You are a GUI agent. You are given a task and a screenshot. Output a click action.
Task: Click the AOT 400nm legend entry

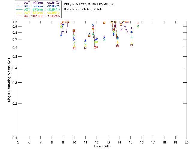(38, 3)
